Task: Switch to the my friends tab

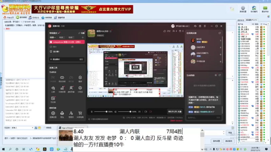Action: [x=241, y=20]
